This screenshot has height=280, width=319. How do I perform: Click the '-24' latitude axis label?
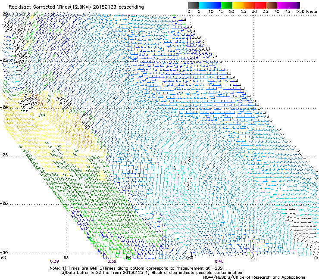click(x=4, y=107)
